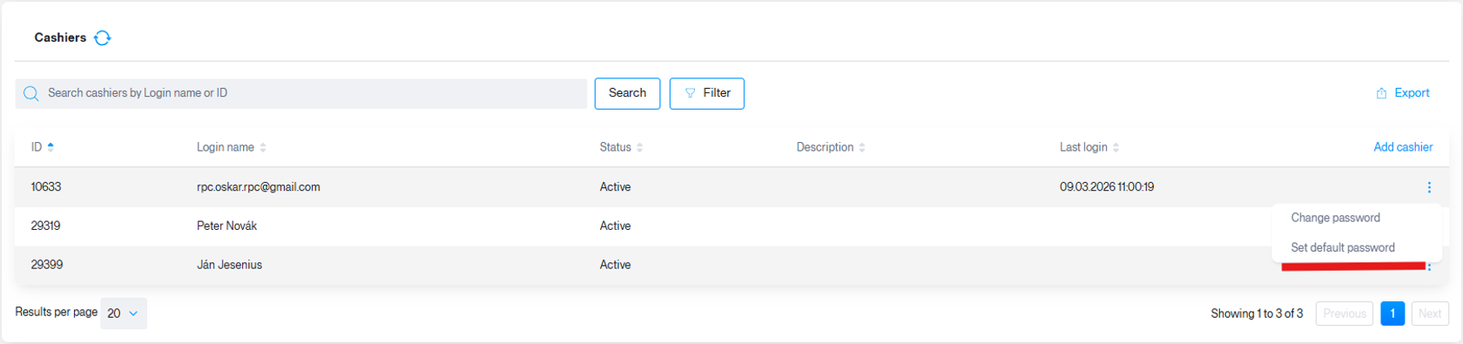1463x344 pixels.
Task: Click last login 09.03.2026 11:00:19
Action: pyautogui.click(x=1107, y=187)
